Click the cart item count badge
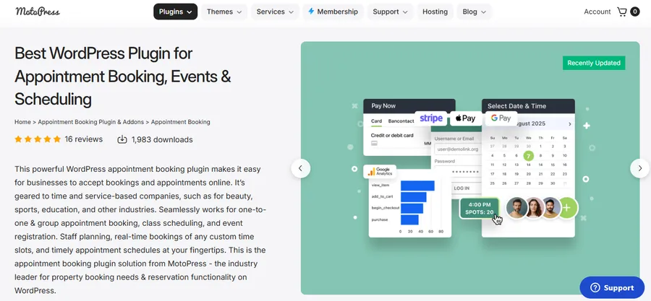Image resolution: width=651 pixels, height=301 pixels. [x=635, y=12]
